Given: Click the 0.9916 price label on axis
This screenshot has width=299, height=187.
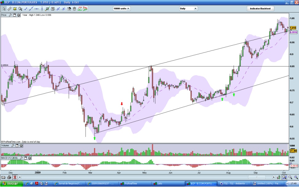Looking at the screenshot, I should coord(293,32).
